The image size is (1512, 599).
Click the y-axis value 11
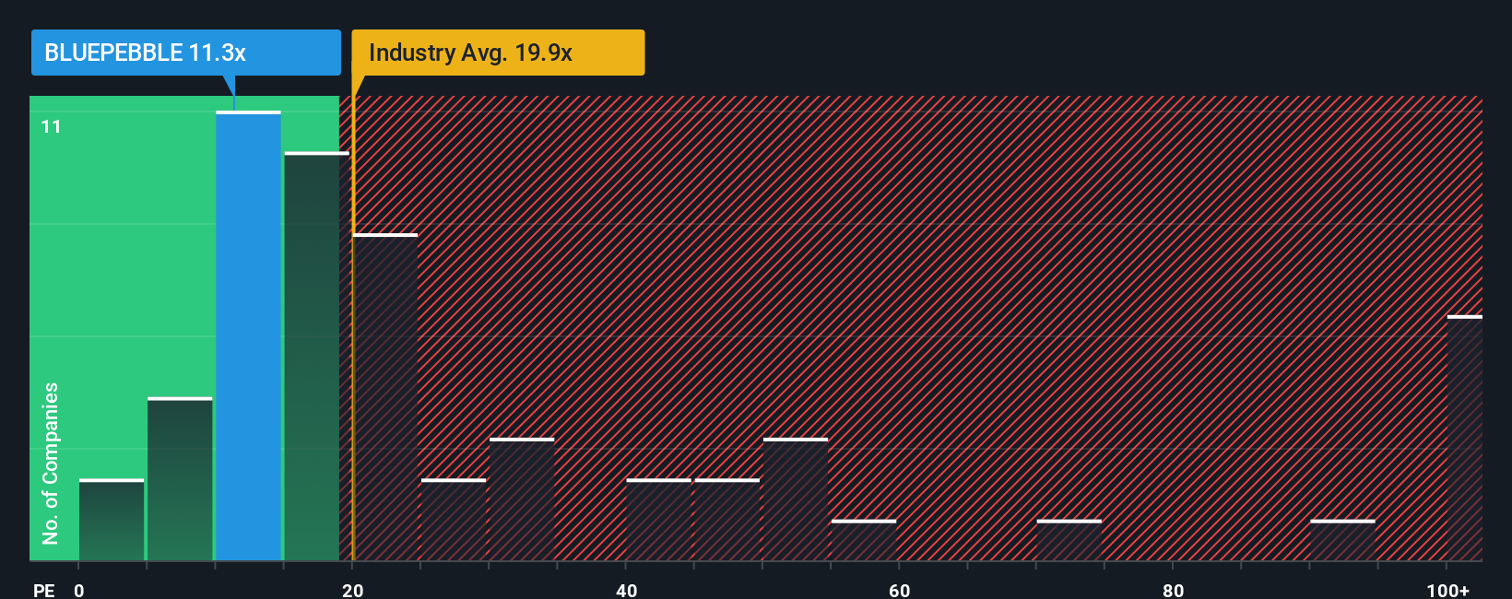tap(52, 126)
